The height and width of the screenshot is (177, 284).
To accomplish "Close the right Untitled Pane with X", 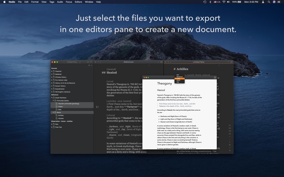I will point(165,62).
